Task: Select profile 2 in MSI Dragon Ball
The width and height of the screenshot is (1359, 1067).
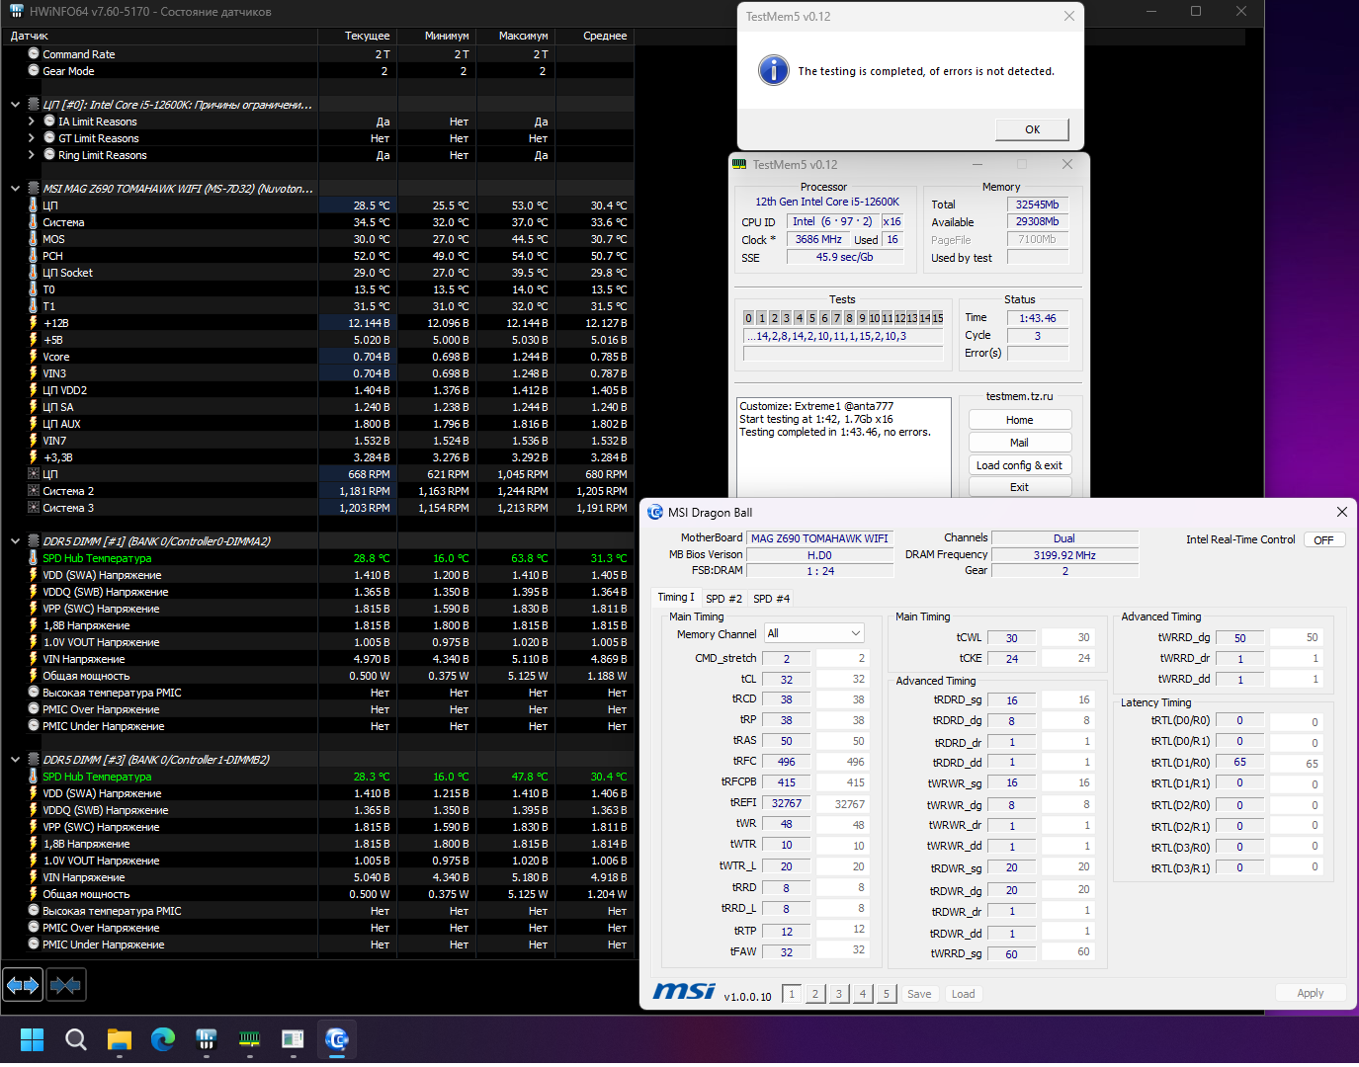Action: tap(815, 994)
